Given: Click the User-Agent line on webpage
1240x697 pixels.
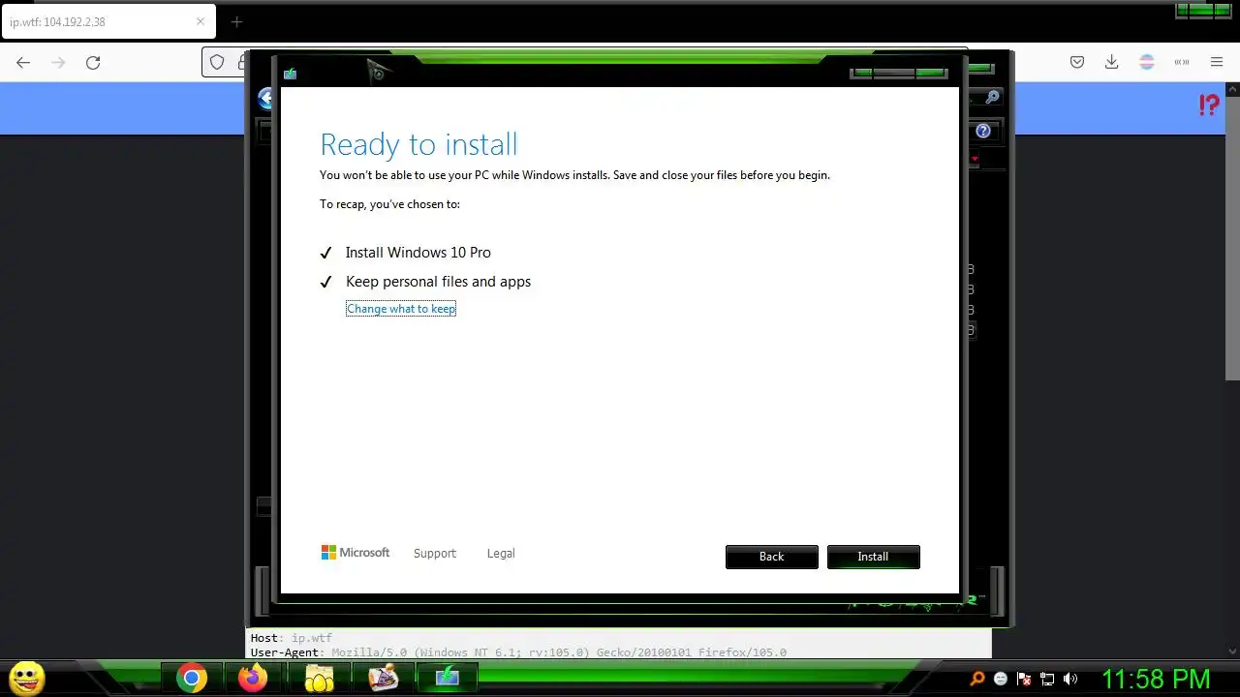Looking at the screenshot, I should click(x=518, y=652).
